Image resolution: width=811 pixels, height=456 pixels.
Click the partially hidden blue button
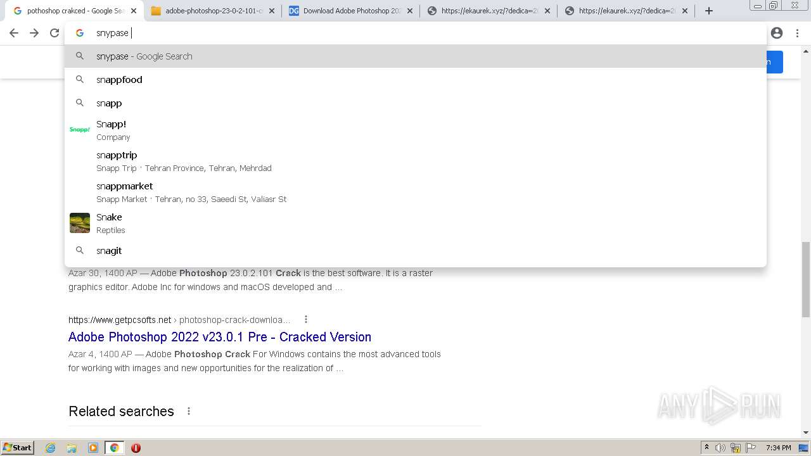[x=775, y=62]
